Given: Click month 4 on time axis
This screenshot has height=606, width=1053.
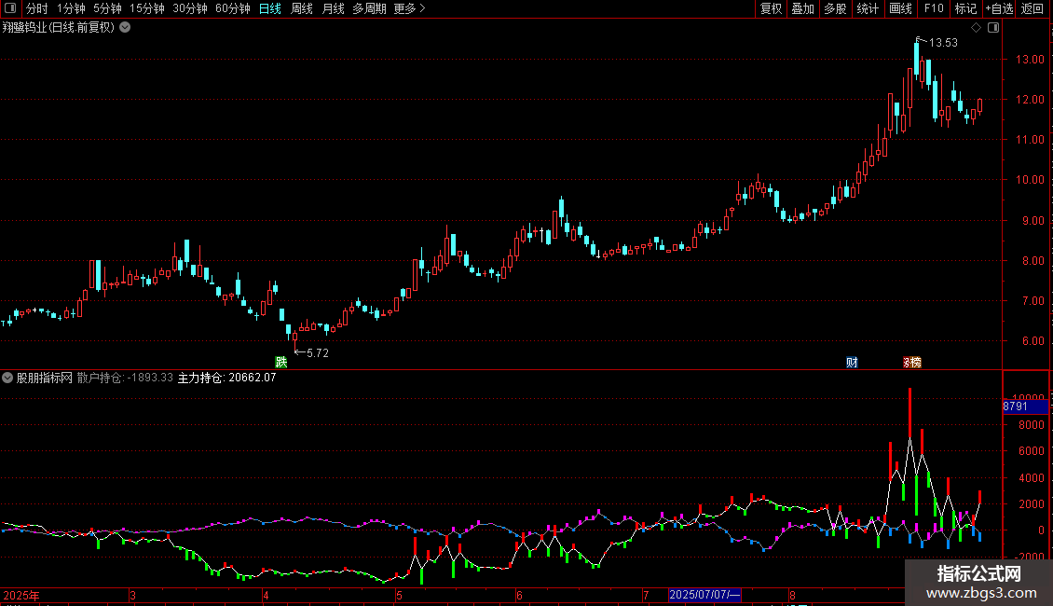Looking at the screenshot, I should click(266, 595).
